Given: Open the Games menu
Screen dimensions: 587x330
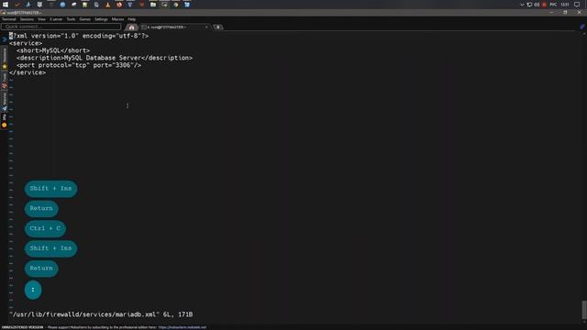Looking at the screenshot, I should point(85,19).
